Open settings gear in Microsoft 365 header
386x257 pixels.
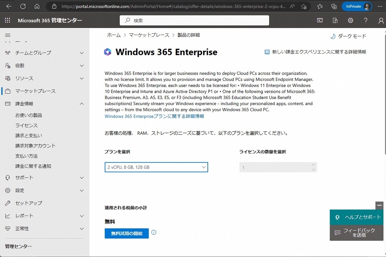(x=350, y=21)
